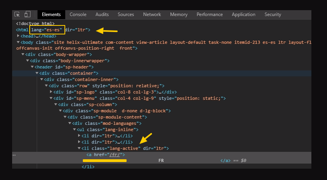This screenshot has height=180, width=327.
Task: Click the three-dot row actions icon
Action: point(14,155)
